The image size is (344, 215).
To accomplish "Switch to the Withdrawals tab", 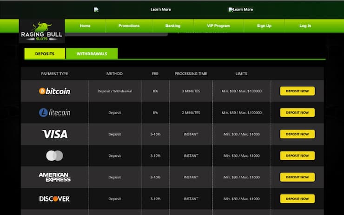I will click(x=92, y=54).
